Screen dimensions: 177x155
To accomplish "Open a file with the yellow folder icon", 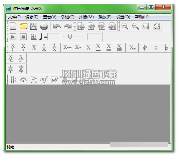I will point(23,26).
